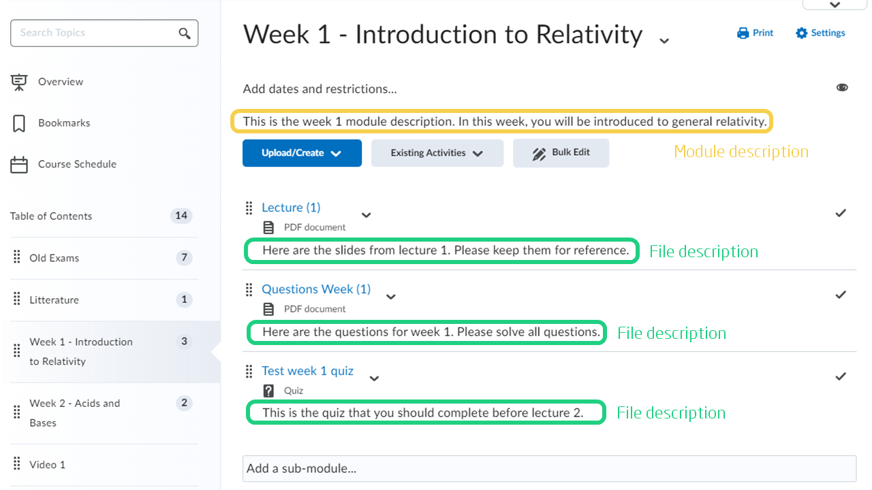Open Settings via the gear icon
The image size is (872, 490).
pyautogui.click(x=802, y=33)
